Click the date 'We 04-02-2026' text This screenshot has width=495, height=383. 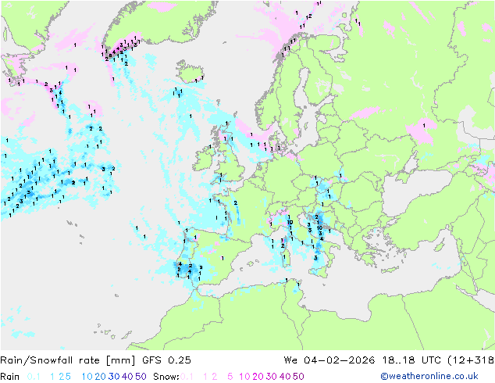point(329,360)
